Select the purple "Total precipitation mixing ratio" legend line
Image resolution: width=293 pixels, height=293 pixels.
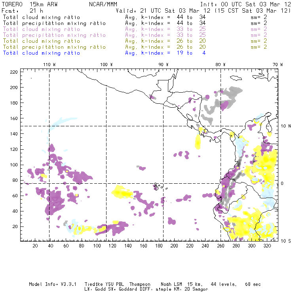pos(54,35)
